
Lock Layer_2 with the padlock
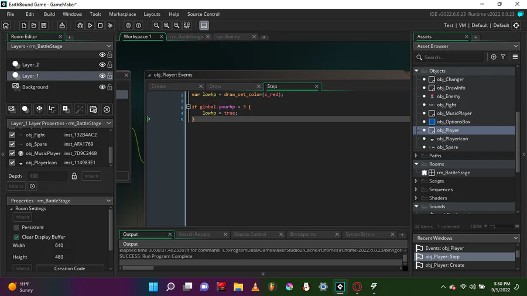tap(109, 65)
